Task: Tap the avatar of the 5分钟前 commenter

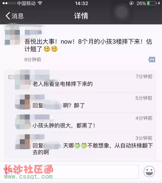Action: 23,102
